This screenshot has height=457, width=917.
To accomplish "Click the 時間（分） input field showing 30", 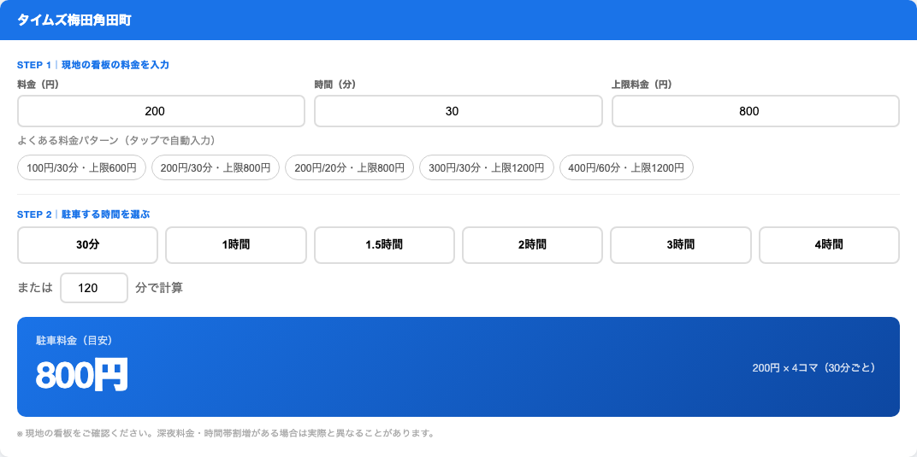I will pos(458,111).
